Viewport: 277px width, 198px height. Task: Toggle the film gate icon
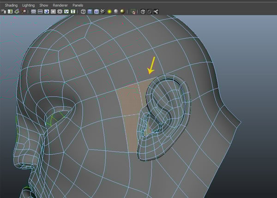click(40, 12)
